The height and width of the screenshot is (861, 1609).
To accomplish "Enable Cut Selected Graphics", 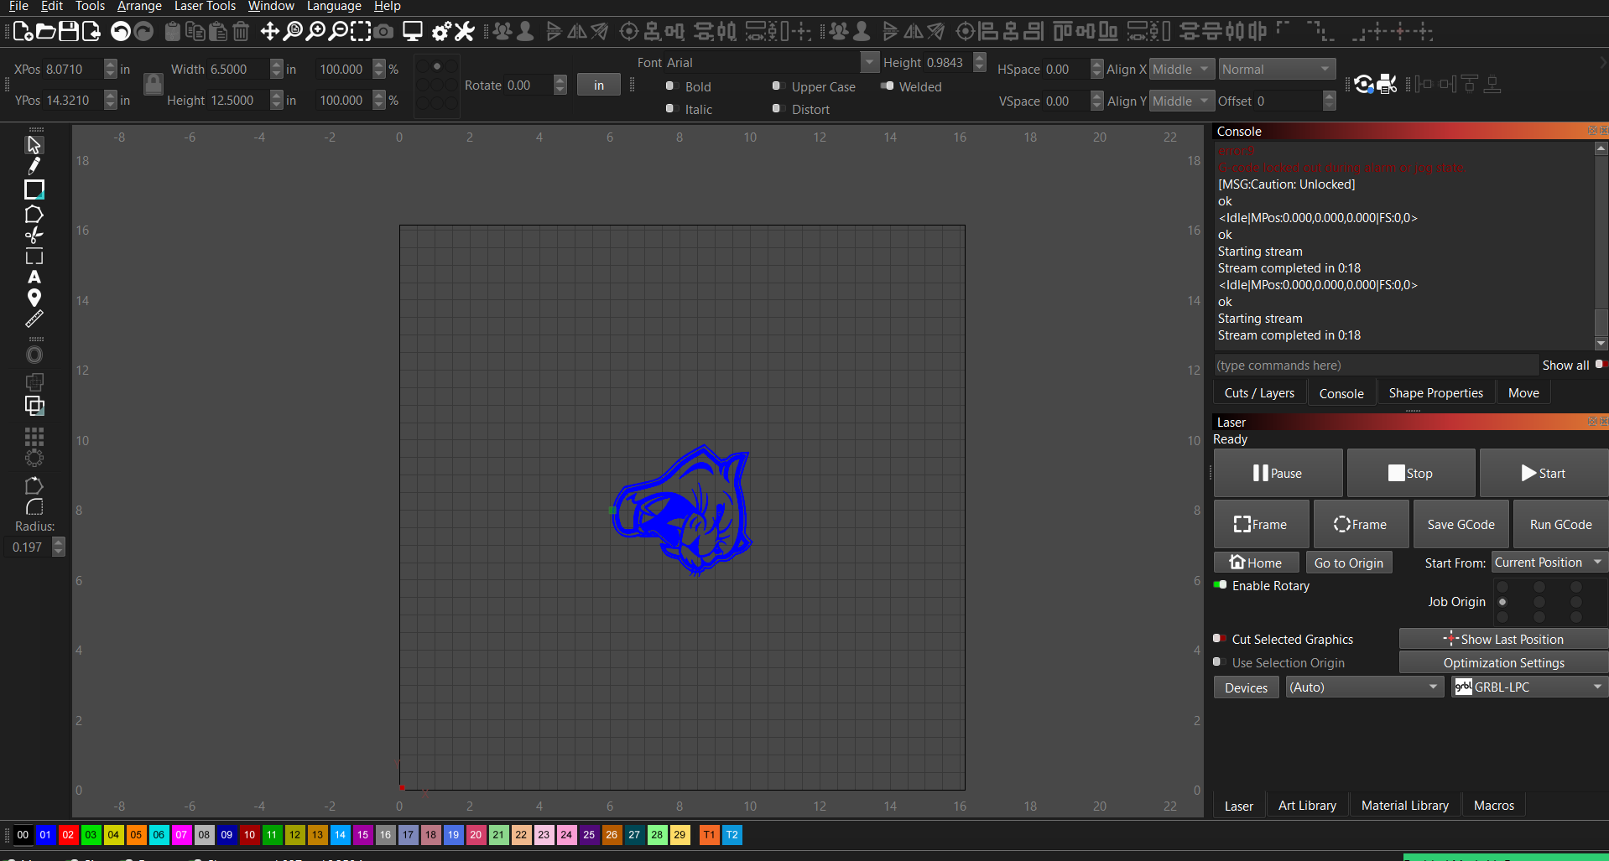I will [x=1221, y=639].
